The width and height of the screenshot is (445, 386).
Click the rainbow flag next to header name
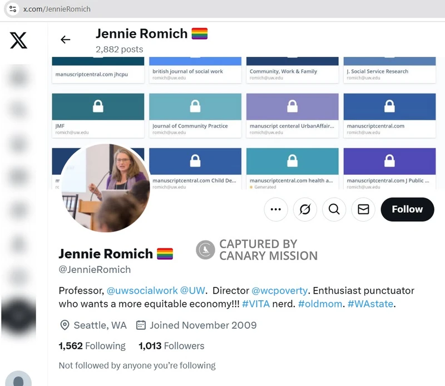point(200,33)
